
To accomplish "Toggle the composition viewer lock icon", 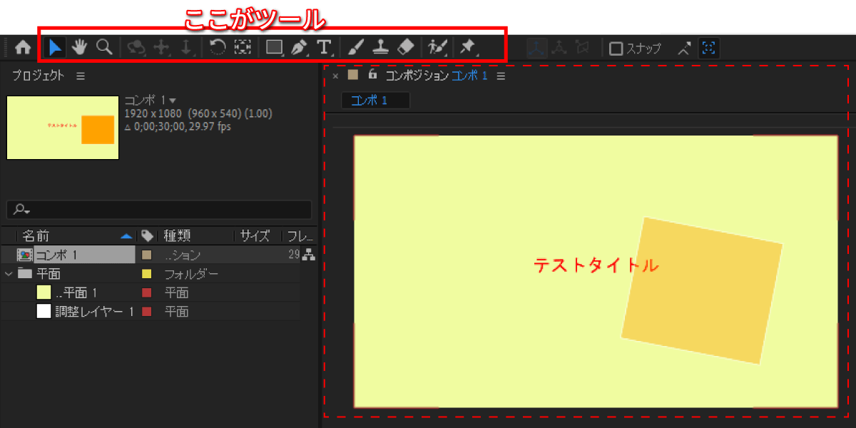I will pos(372,74).
